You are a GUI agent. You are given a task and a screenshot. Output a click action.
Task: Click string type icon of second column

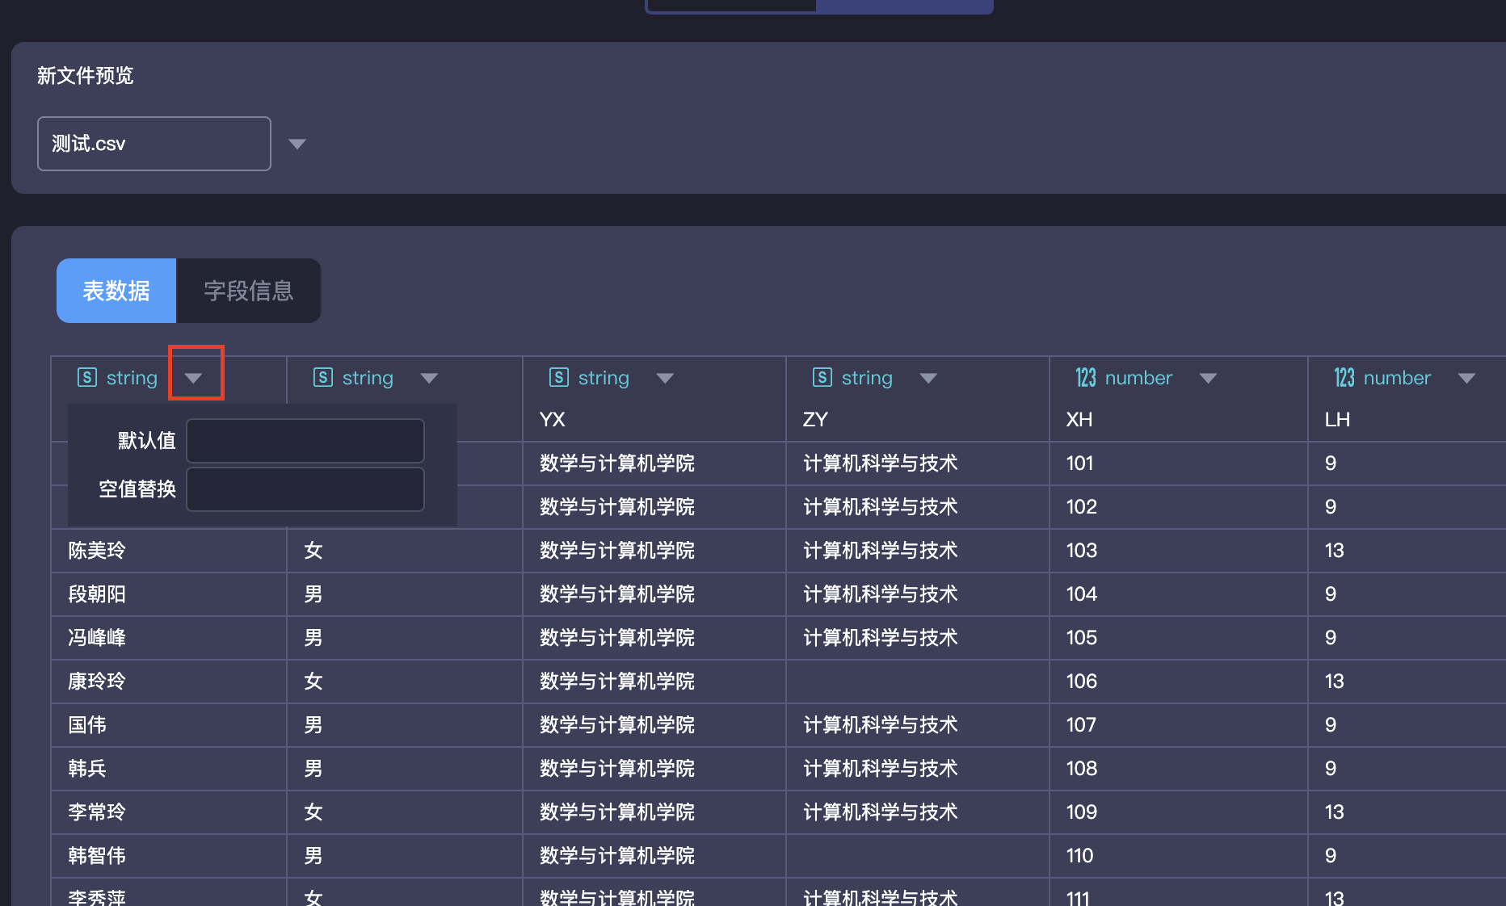(x=323, y=377)
